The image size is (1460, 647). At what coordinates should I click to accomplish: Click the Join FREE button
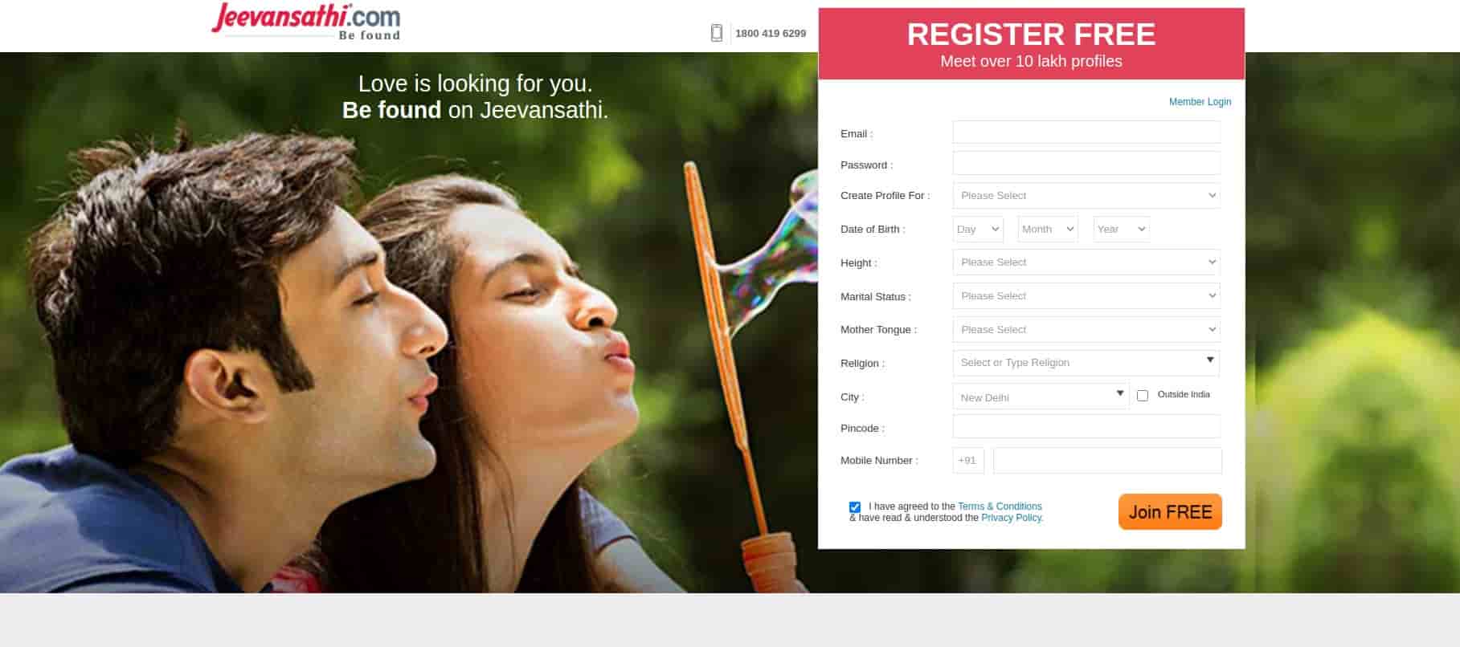point(1170,512)
